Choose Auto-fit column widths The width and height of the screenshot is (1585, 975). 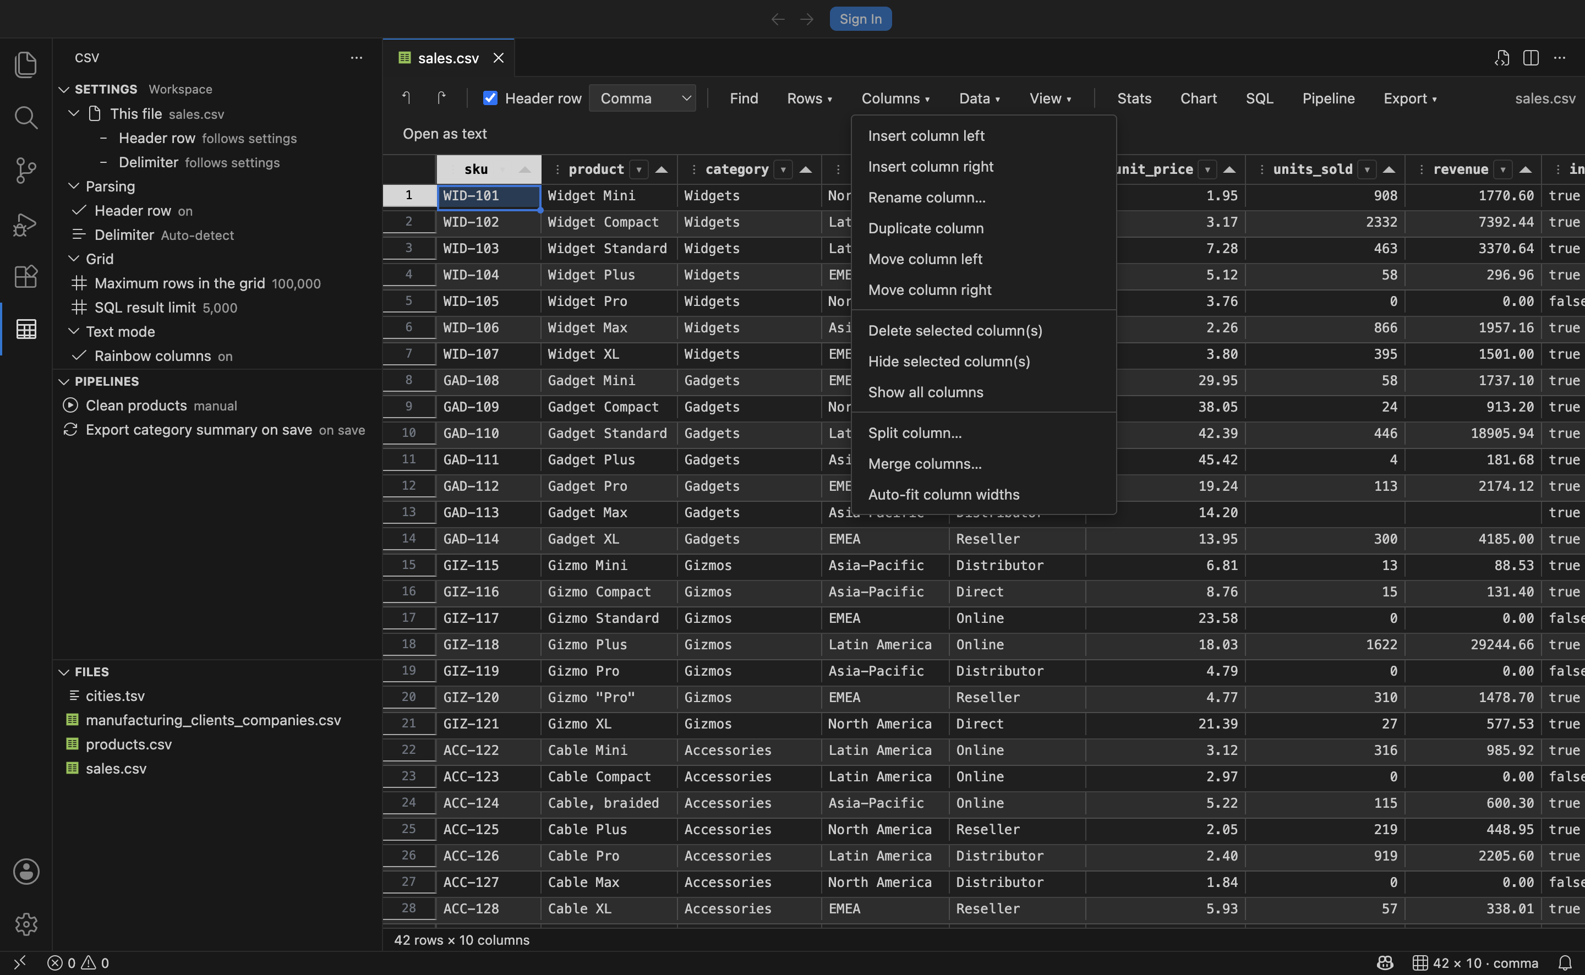click(984, 495)
